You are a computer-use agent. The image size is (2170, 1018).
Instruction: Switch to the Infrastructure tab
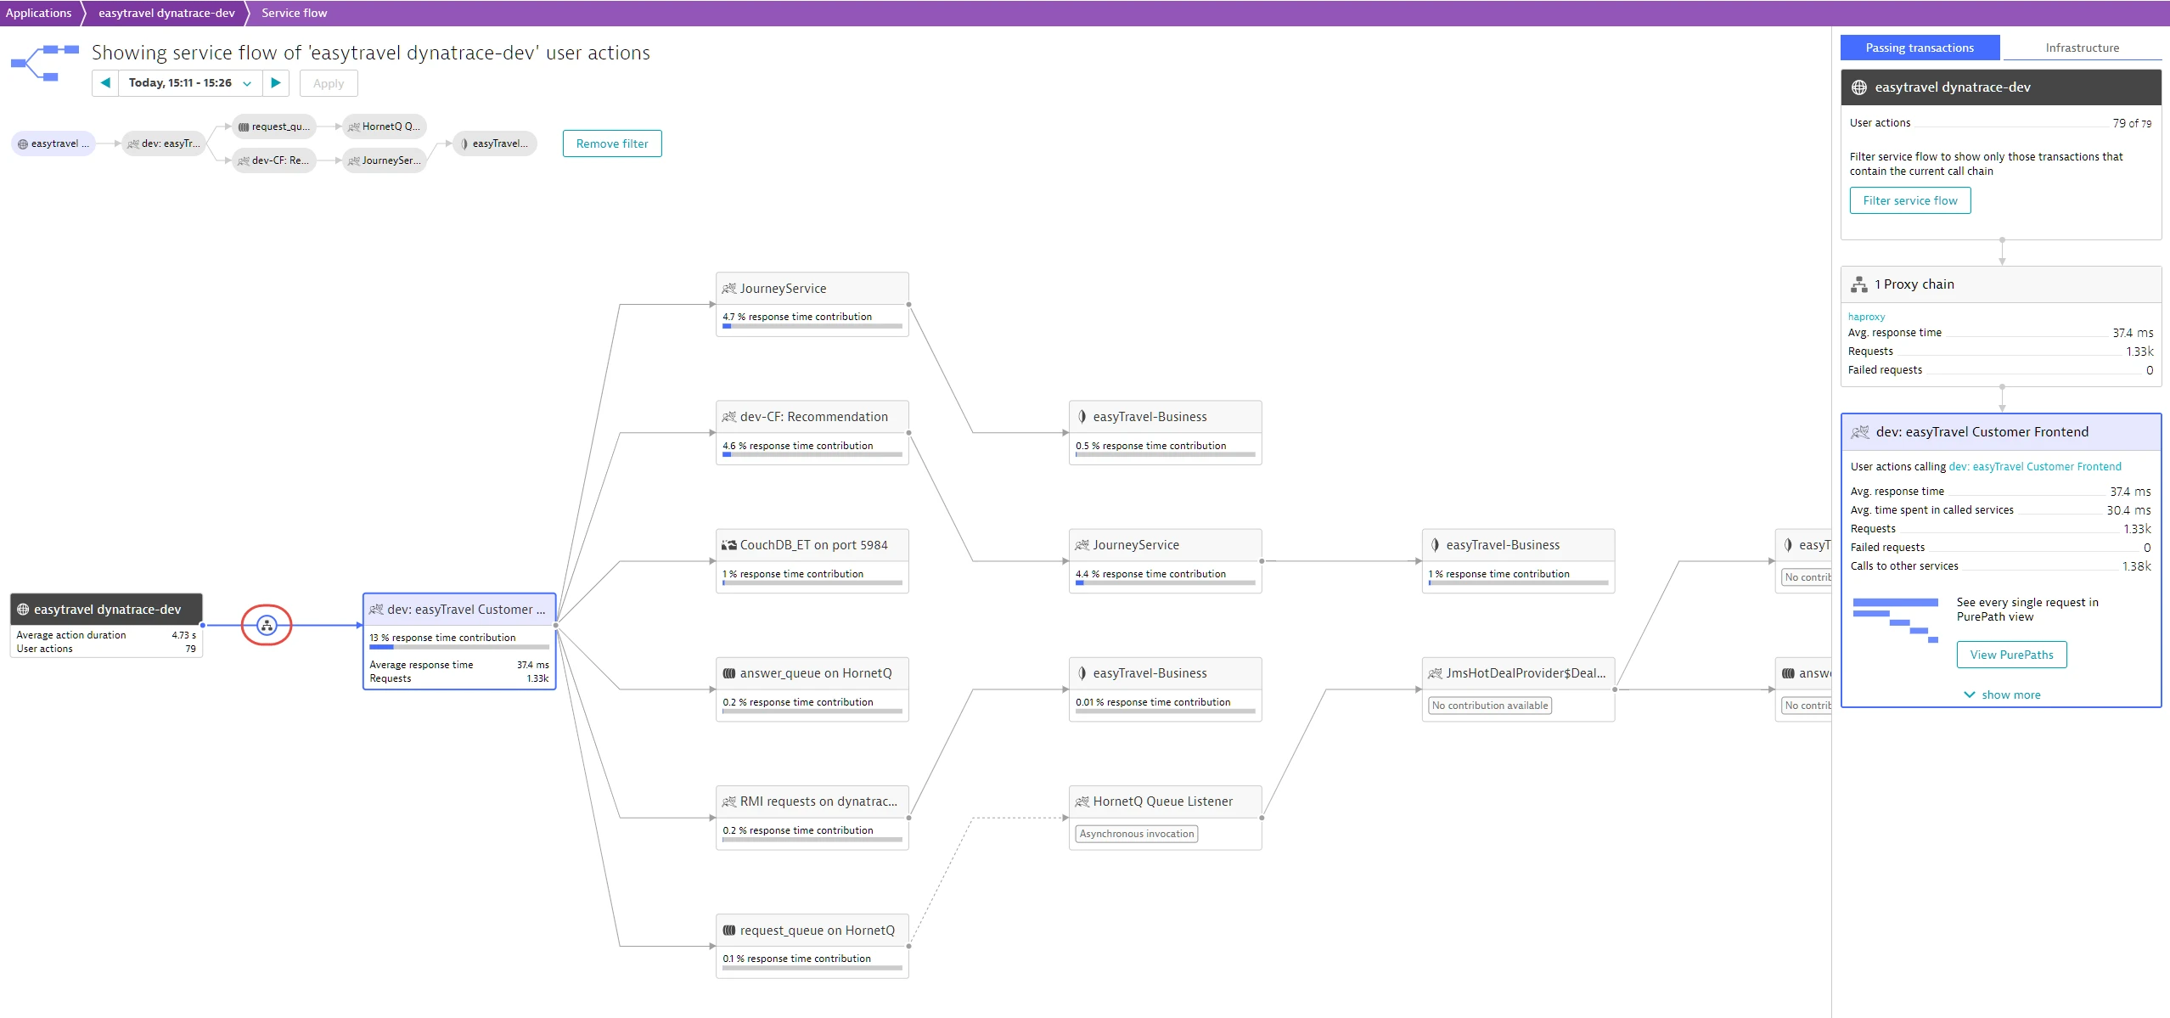click(x=2082, y=48)
